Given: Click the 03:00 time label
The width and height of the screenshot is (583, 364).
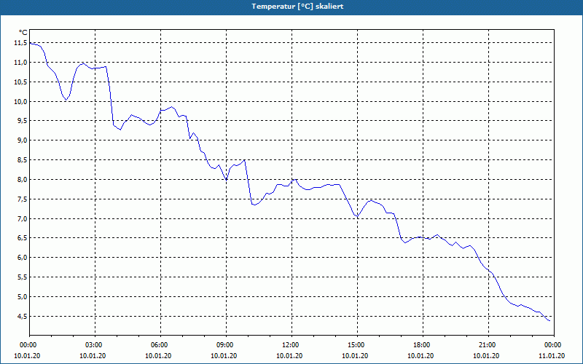Looking at the screenshot, I should [x=95, y=345].
